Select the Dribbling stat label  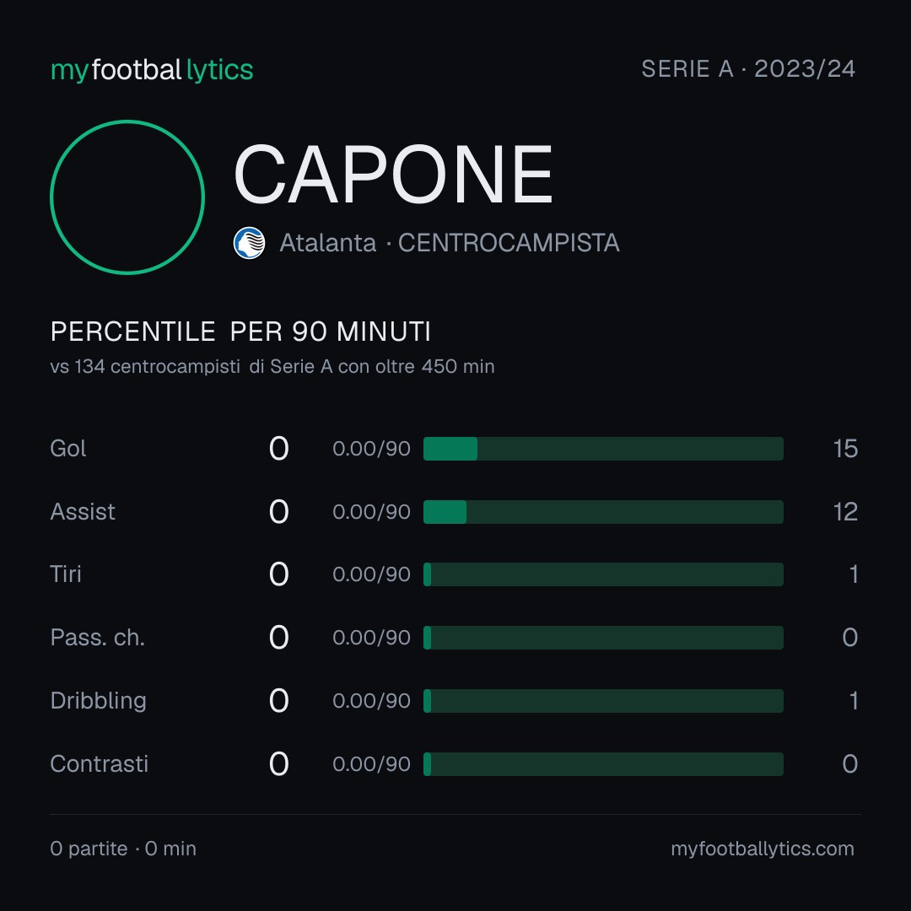pos(98,701)
